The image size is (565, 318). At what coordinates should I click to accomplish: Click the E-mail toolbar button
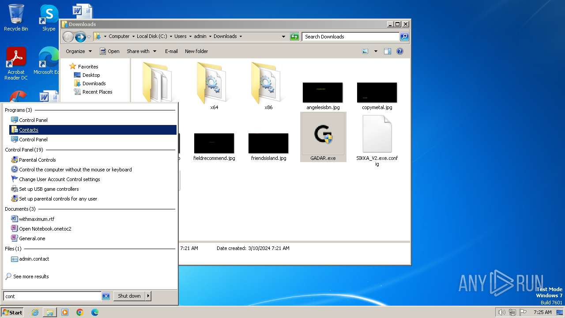[x=171, y=51]
